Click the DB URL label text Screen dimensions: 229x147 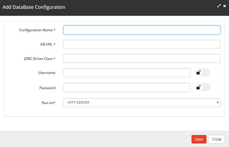[x=48, y=44]
